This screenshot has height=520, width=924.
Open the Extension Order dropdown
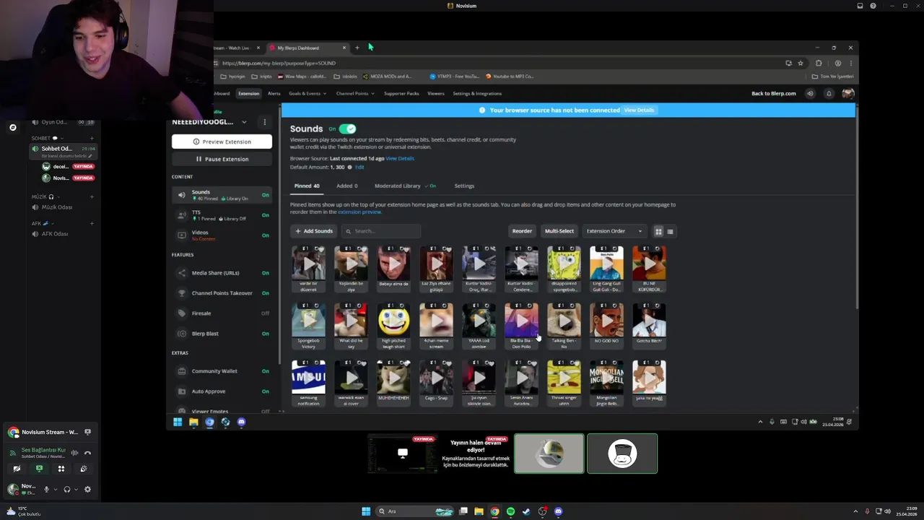[x=614, y=231]
